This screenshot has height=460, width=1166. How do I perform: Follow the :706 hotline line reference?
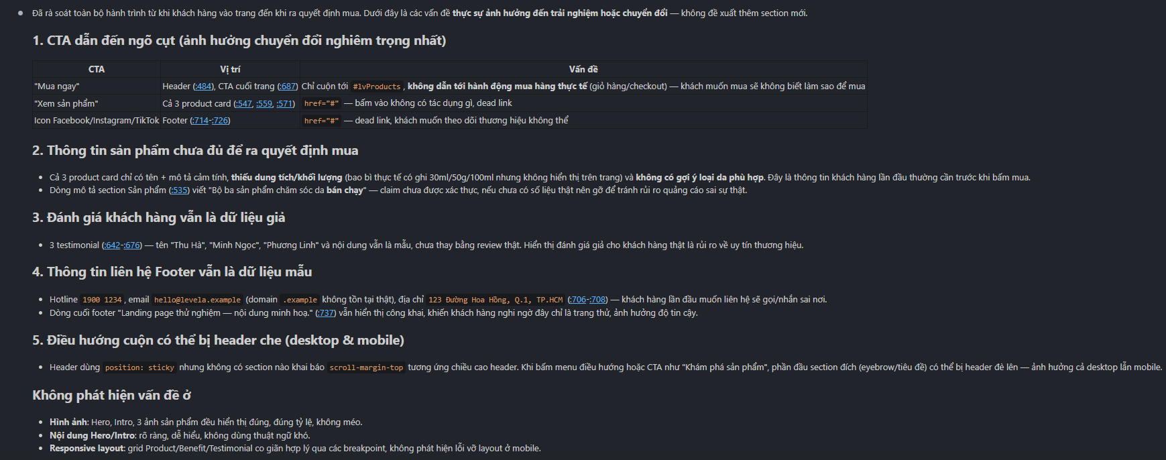(x=577, y=300)
